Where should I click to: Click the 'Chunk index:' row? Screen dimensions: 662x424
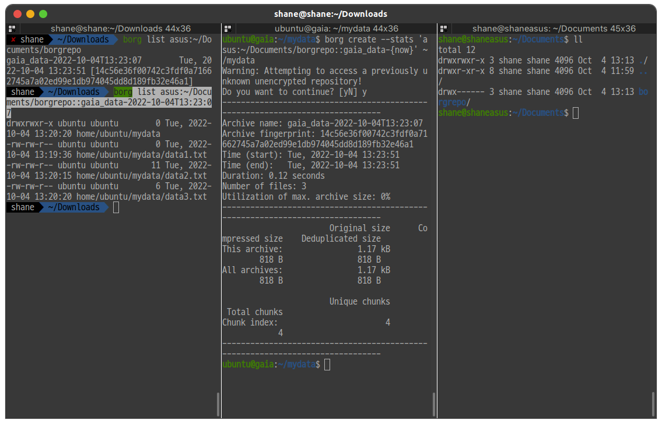pyautogui.click(x=306, y=328)
